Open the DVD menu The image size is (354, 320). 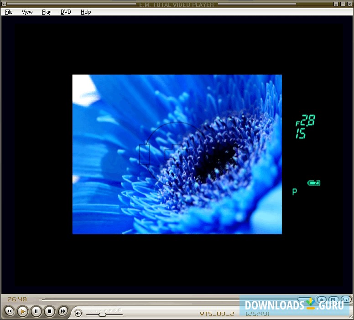66,12
